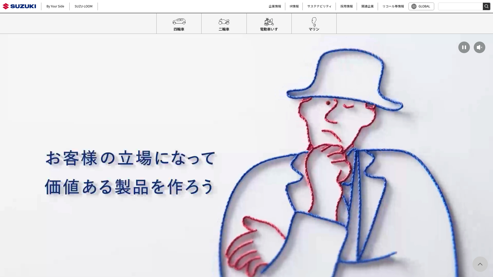Select the 四輪車 car category
493x277 pixels.
tap(179, 23)
